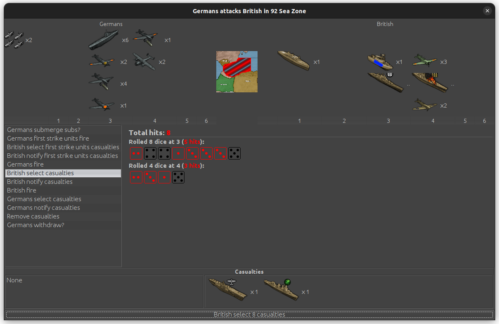Click the German missile cluster x2 icon

point(14,40)
